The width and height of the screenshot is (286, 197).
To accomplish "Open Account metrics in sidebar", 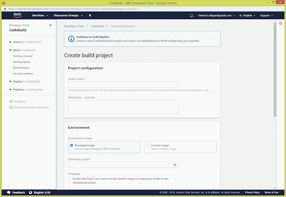I will click(x=23, y=74).
